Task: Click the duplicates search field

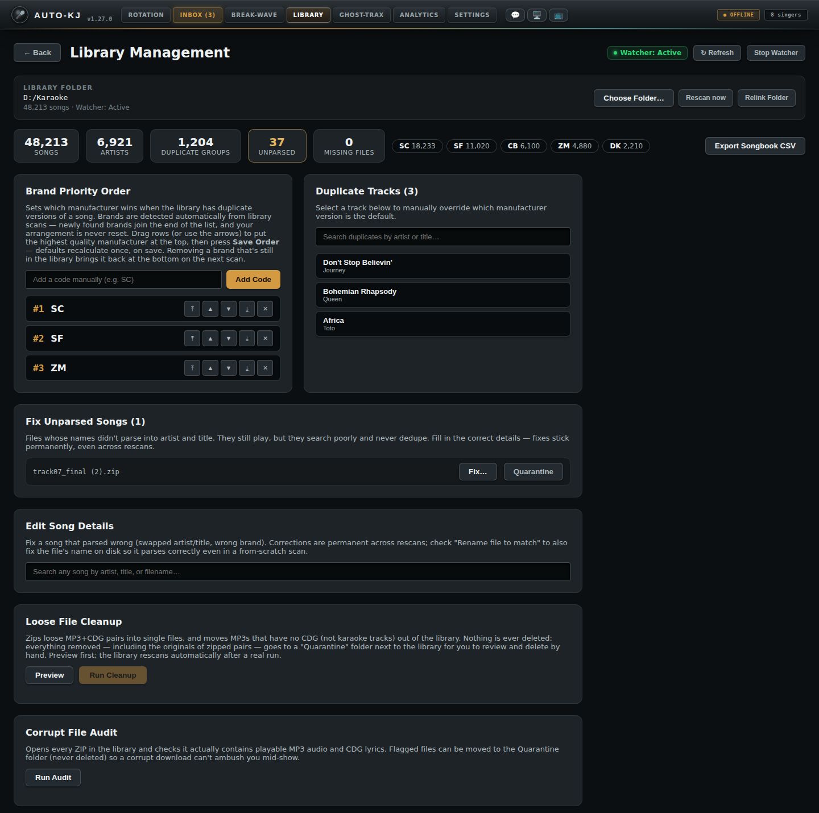Action: [x=443, y=237]
